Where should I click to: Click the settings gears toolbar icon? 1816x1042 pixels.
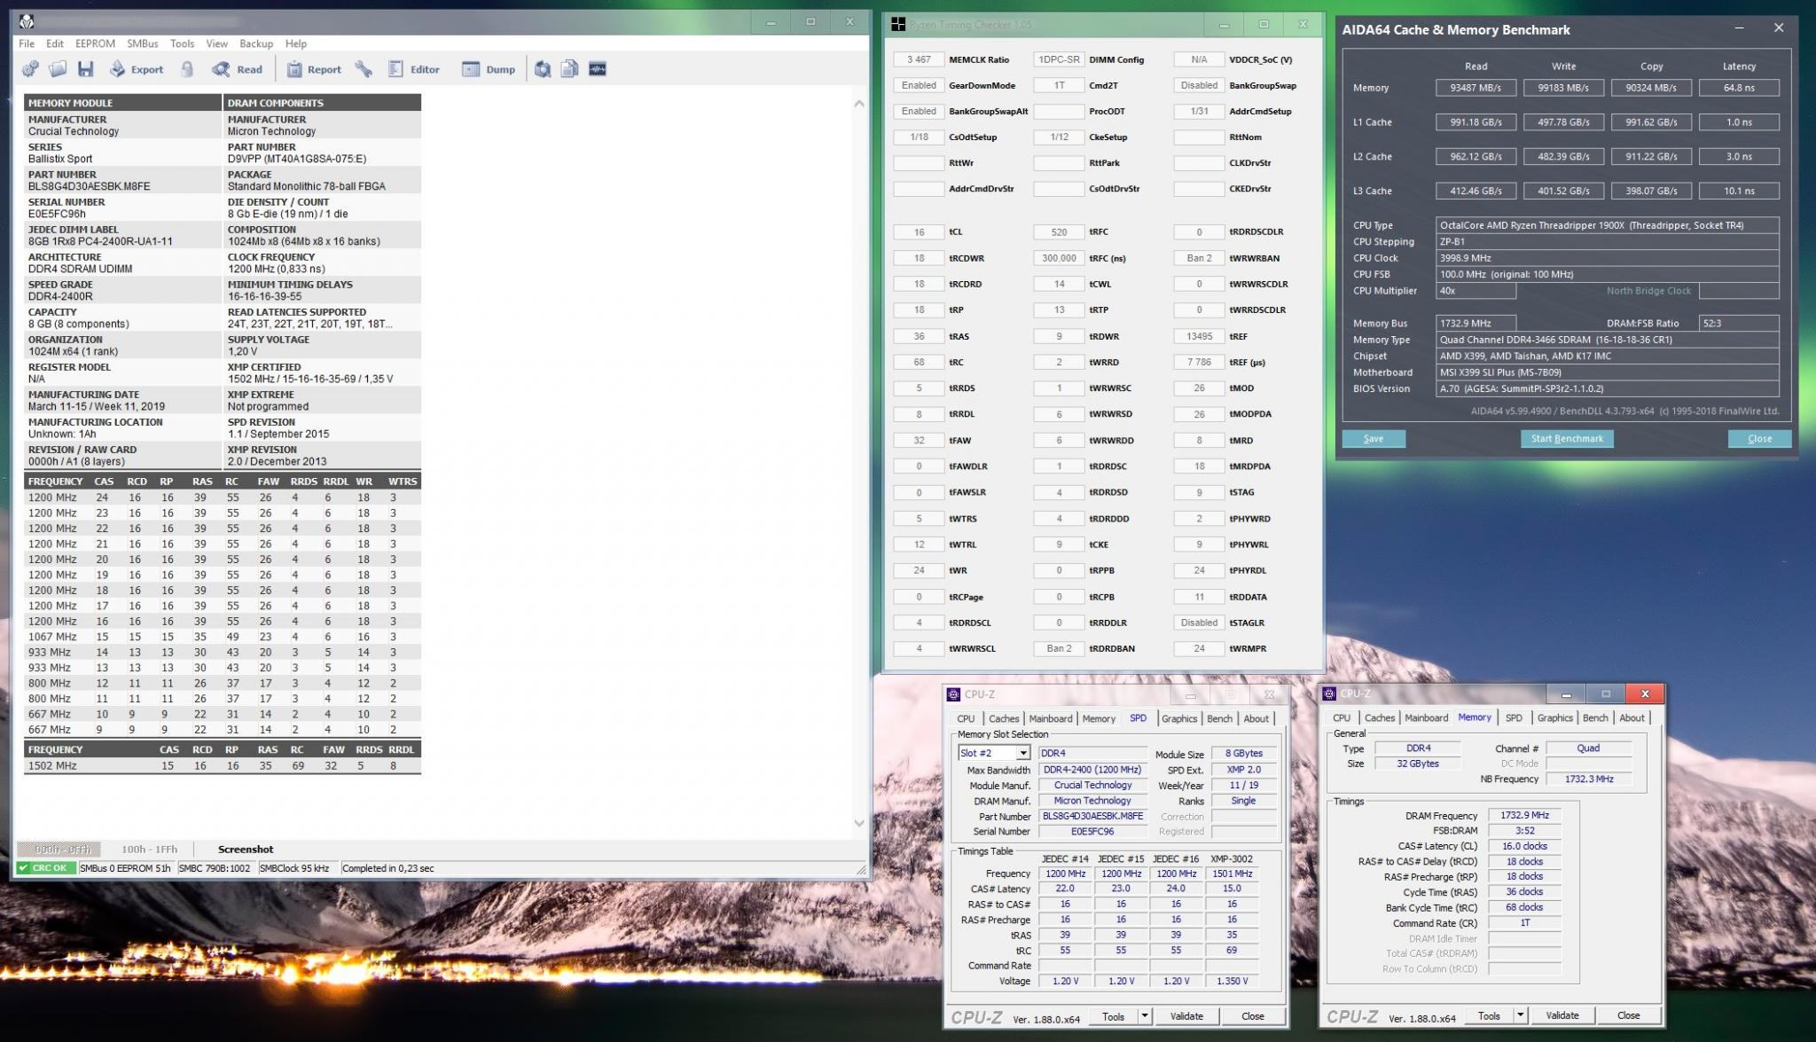pos(30,69)
